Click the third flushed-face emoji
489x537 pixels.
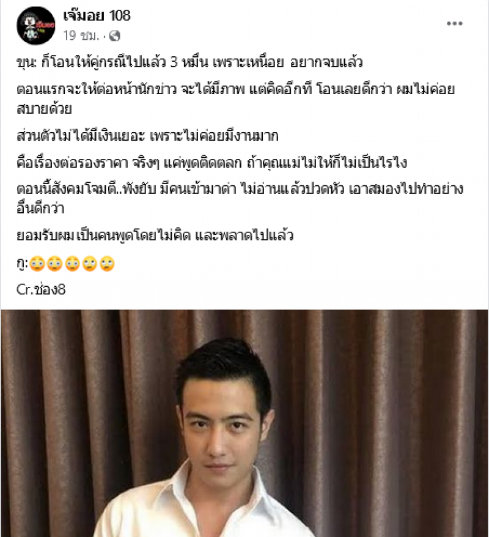[72, 264]
